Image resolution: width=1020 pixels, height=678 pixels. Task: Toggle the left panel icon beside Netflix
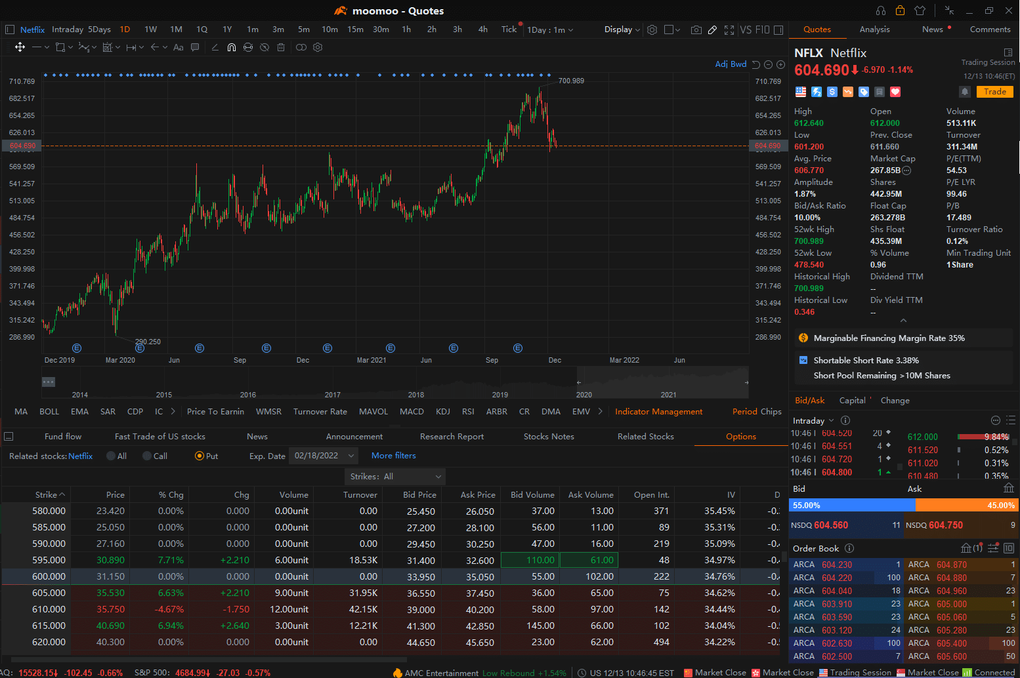pos(10,30)
